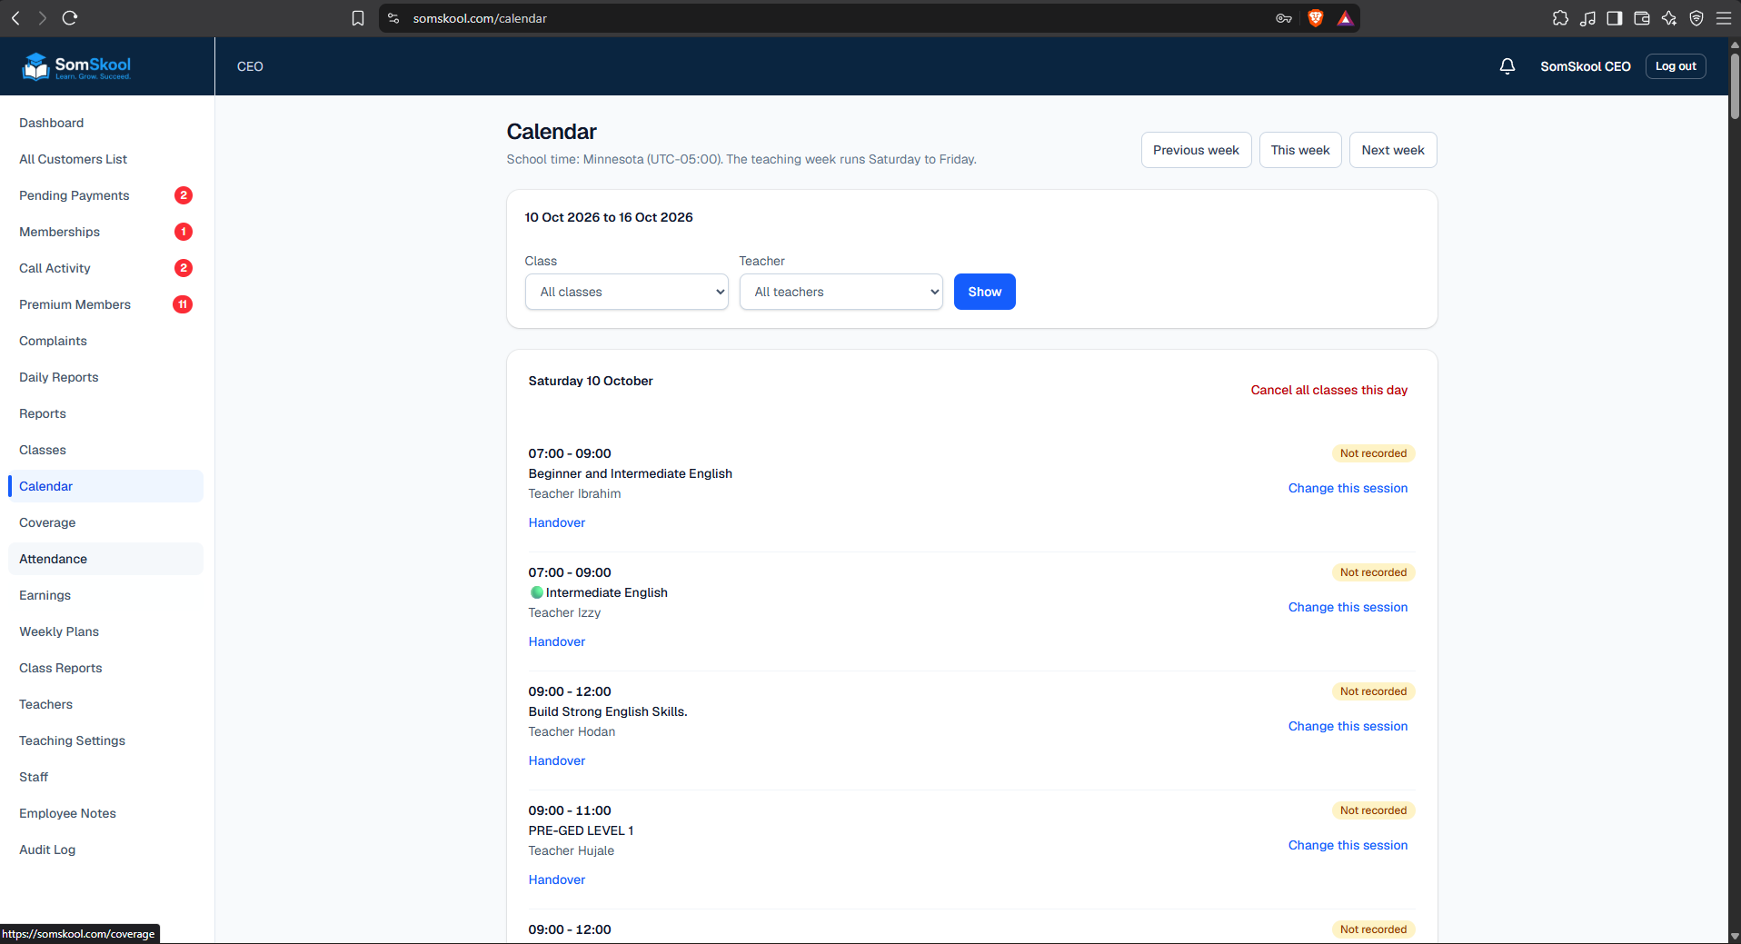Screen dimensions: 1741x944
Task: Open Coverage in the sidebar
Action: pyautogui.click(x=105, y=522)
